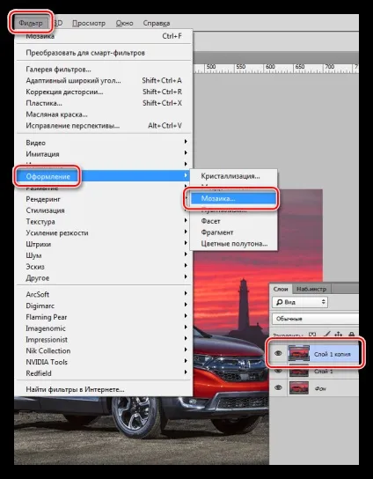Screen dimensions: 373x479
Task: Choose Мозаика... in the Оформление submenu
Action: click(x=234, y=199)
